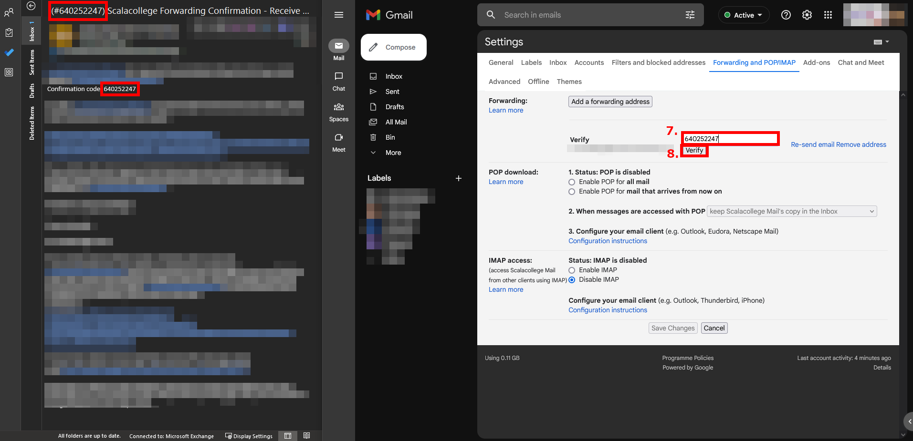
Task: Open the blue To Do checkmark icon
Action: [9, 52]
